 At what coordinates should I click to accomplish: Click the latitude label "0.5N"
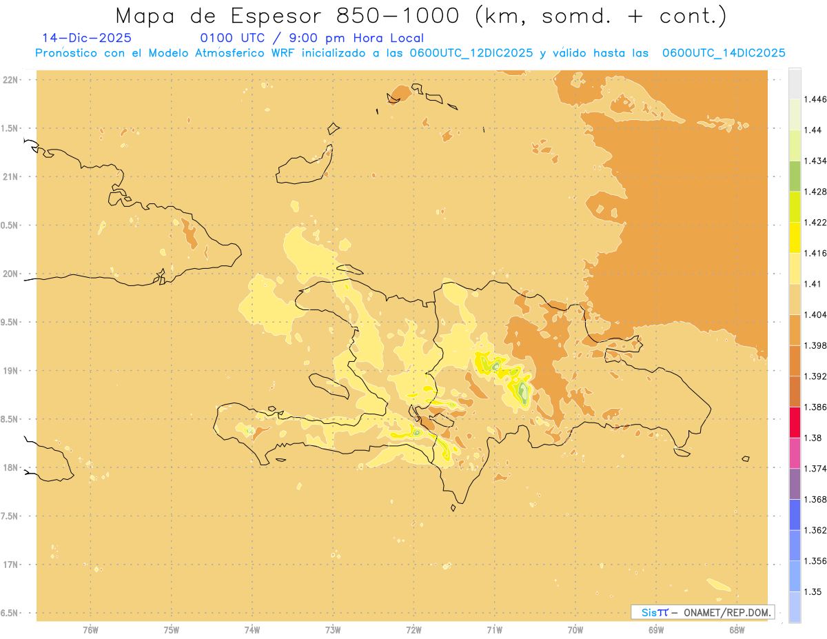click(x=10, y=225)
